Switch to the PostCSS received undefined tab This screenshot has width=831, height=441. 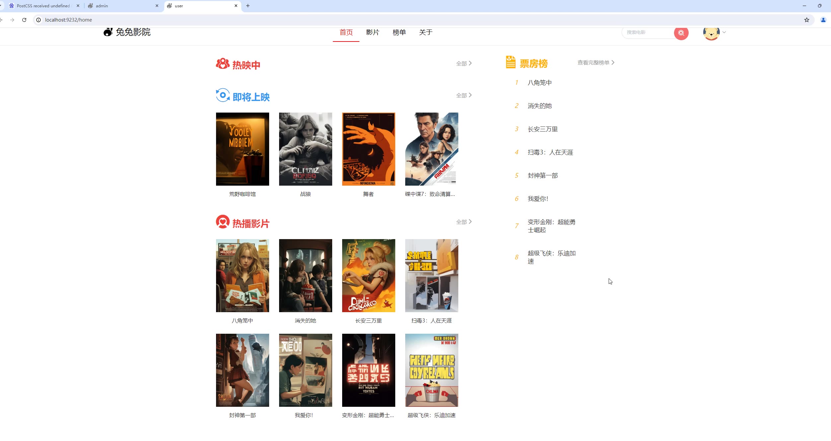[43, 6]
